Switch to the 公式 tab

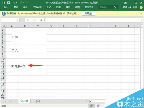[49, 7]
